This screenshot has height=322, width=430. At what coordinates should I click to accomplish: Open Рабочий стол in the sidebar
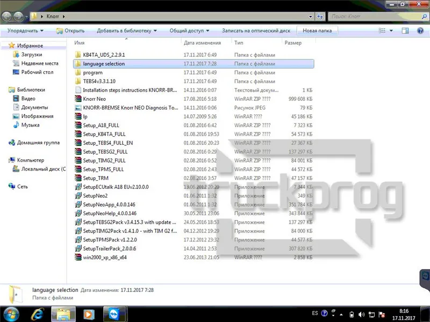(x=37, y=72)
